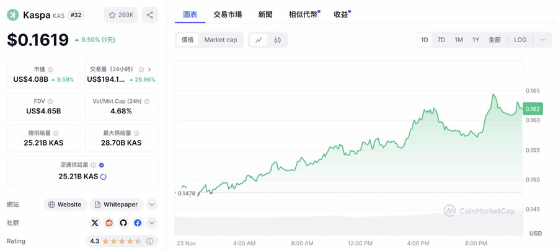
Task: Open the 交易市場 tab
Action: [x=228, y=14]
